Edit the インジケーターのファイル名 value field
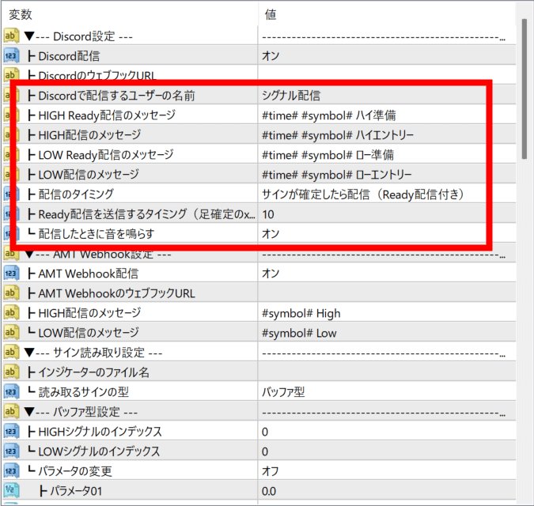The height and width of the screenshot is (506, 534). pyautogui.click(x=387, y=372)
